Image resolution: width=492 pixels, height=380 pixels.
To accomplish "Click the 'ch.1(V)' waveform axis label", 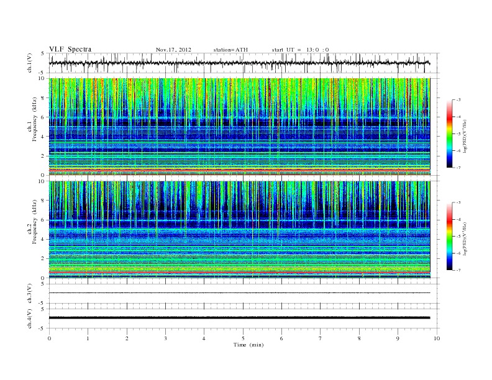I will point(30,63).
